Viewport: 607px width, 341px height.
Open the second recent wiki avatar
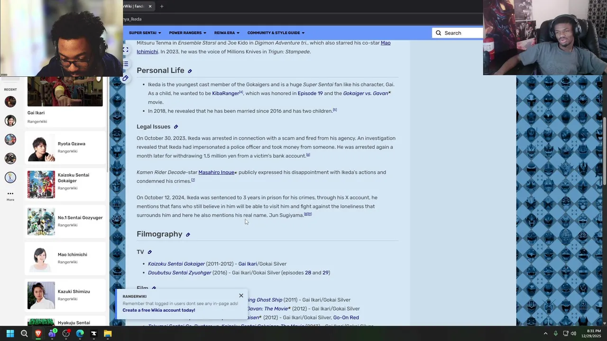click(10, 120)
